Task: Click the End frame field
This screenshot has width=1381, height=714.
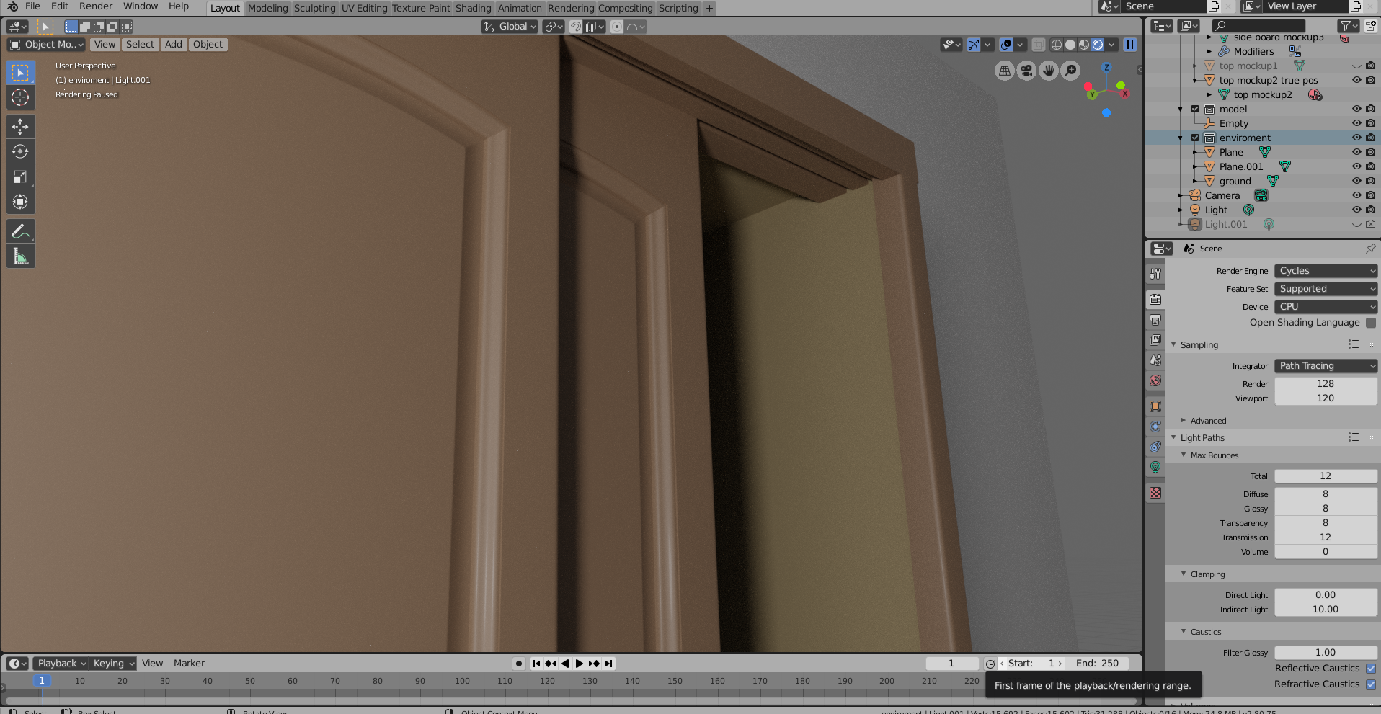Action: click(x=1097, y=664)
